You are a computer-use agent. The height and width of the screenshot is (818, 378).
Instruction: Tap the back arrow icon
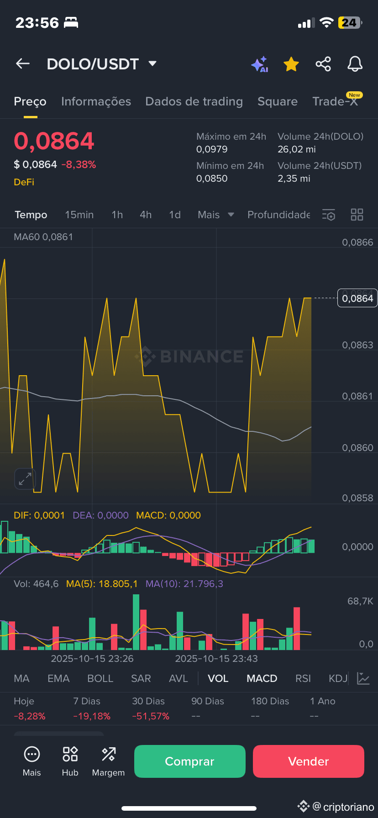point(23,64)
